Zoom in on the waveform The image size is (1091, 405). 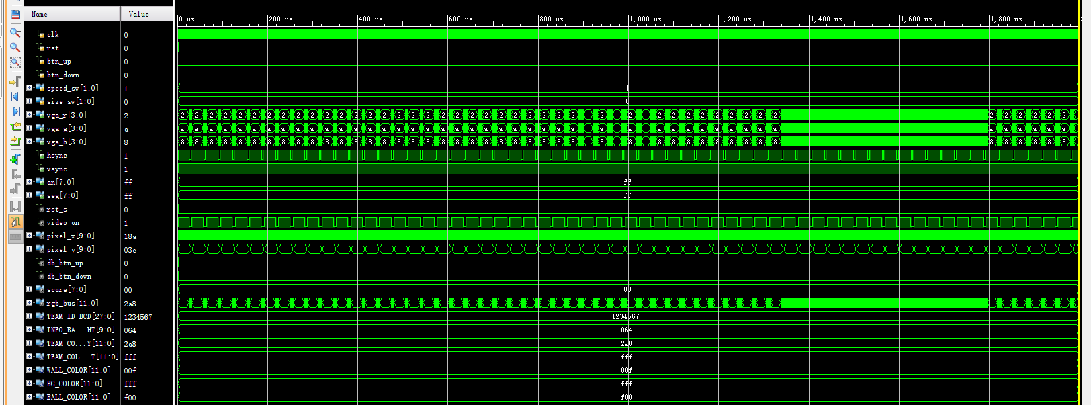(x=15, y=32)
